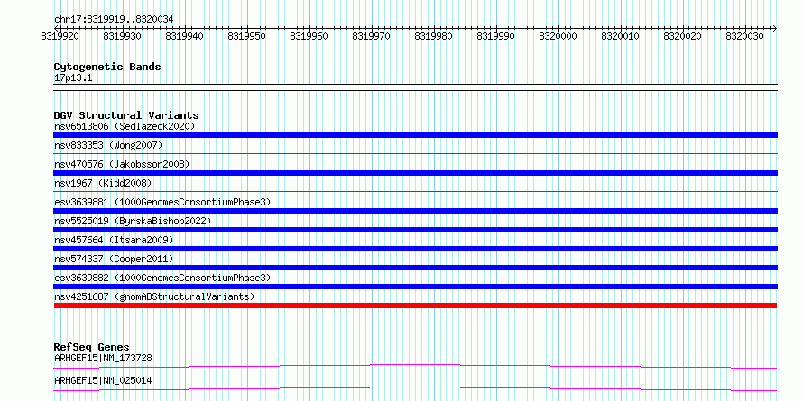Screen dimensions: 803x401
Task: Click the blue bar under nsv574337
Action: tap(415, 268)
